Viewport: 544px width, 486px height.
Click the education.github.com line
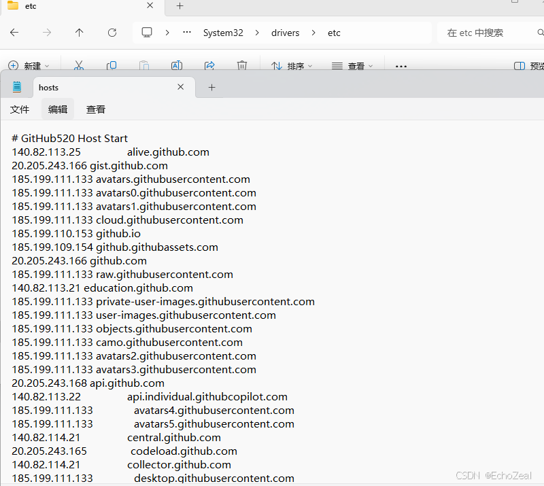tap(103, 288)
